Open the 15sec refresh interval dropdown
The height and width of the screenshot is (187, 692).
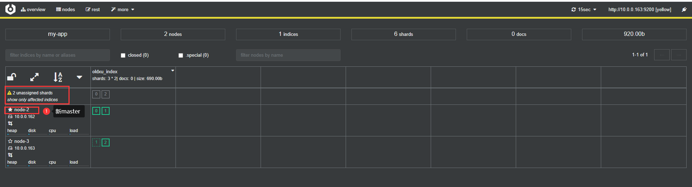(x=584, y=10)
